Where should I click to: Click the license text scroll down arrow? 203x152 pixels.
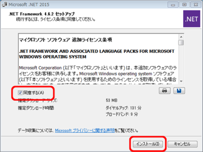(x=181, y=81)
